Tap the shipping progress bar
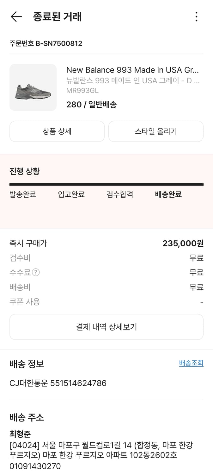The width and height of the screenshot is (213, 475). [x=106, y=183]
